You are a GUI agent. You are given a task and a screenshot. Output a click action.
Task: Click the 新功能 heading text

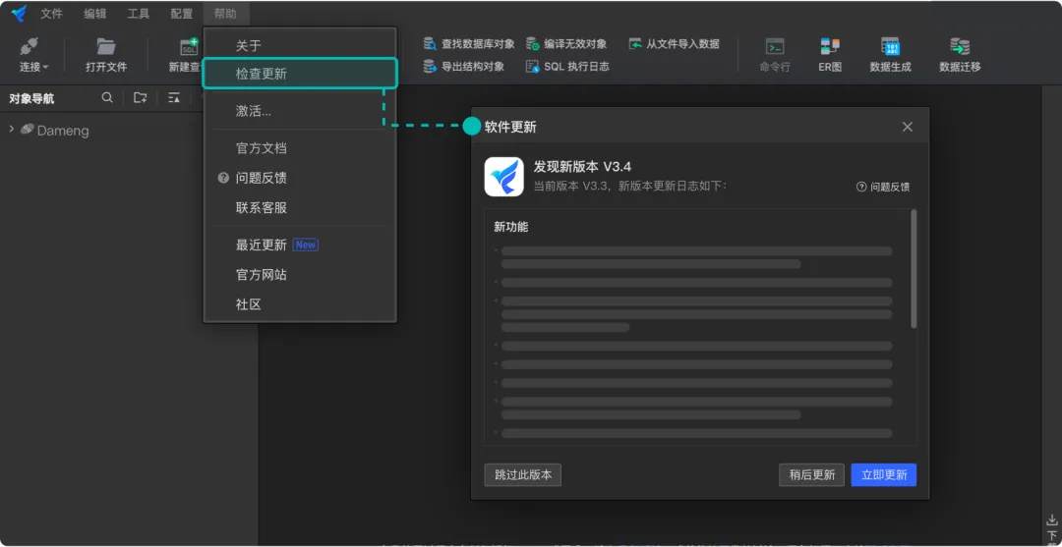[x=511, y=227]
